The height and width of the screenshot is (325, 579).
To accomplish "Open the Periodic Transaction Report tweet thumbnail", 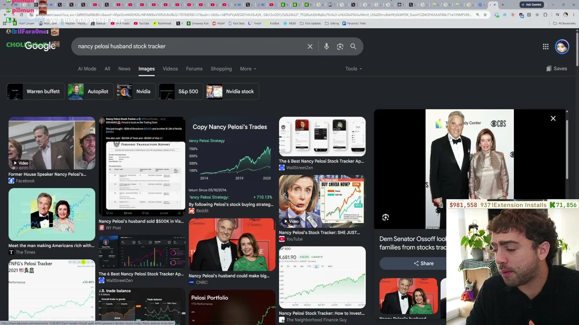I will point(142,167).
